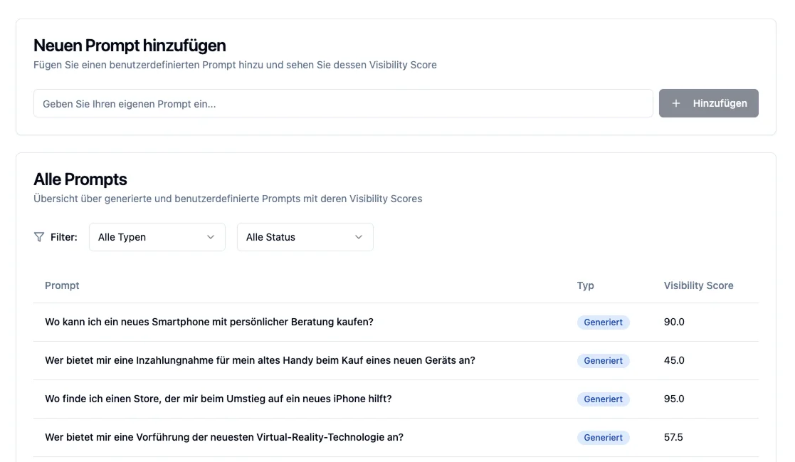Click the 45.0 visibility score

point(674,361)
